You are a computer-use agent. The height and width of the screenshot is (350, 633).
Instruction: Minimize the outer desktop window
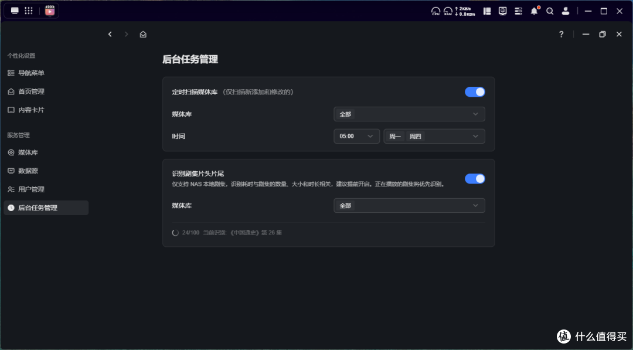(588, 11)
